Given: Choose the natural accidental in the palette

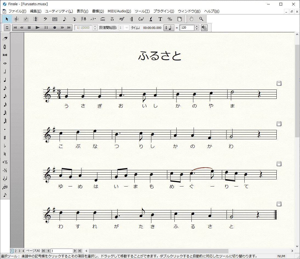Looking at the screenshot, I should 5,154.
